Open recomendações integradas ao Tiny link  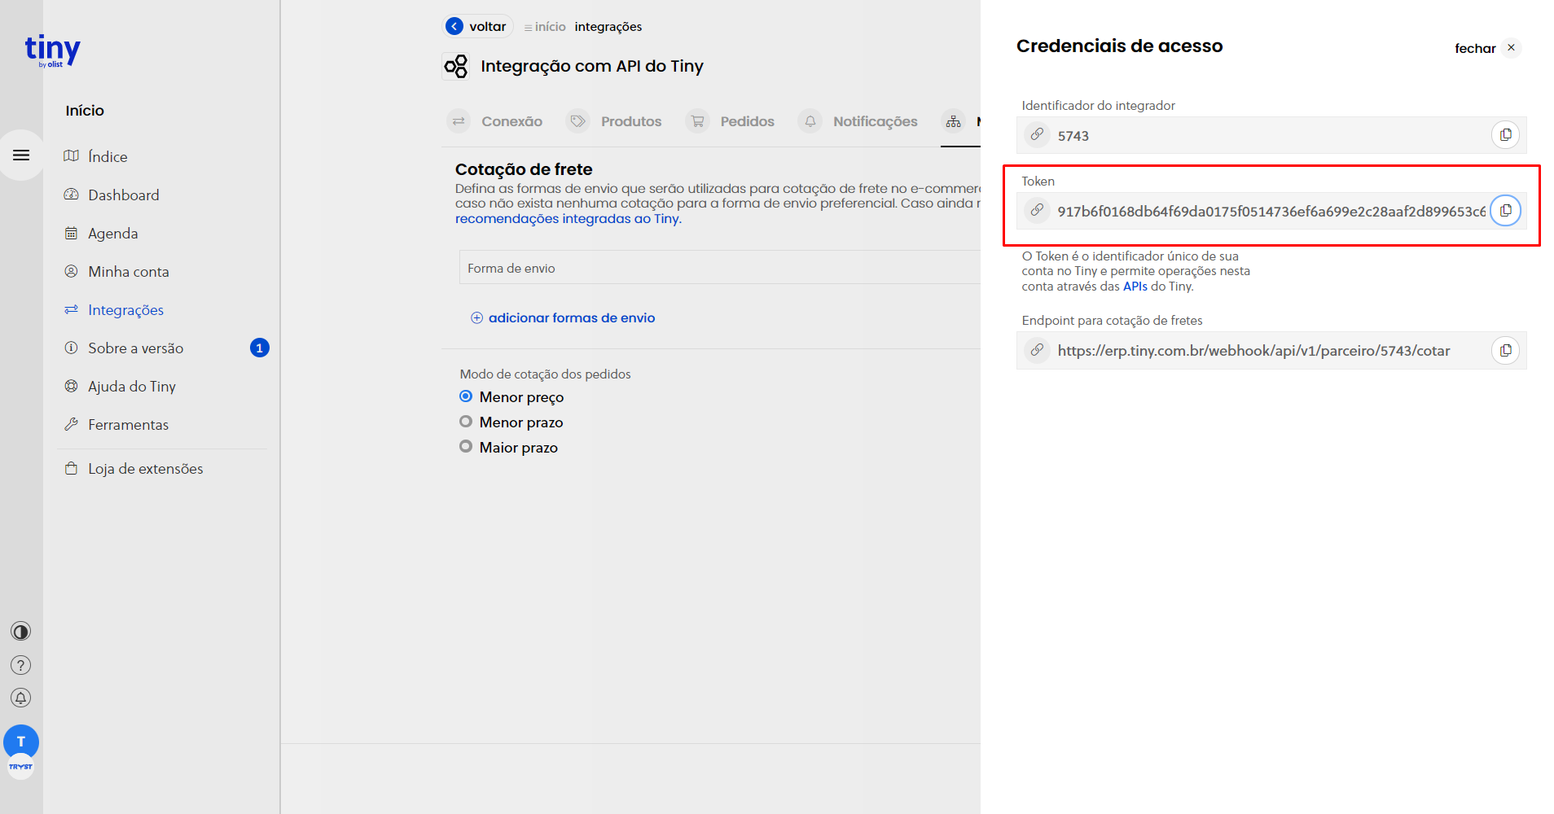[568, 218]
